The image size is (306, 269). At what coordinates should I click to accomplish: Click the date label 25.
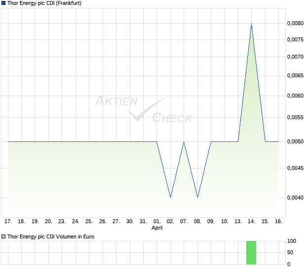click(89, 222)
